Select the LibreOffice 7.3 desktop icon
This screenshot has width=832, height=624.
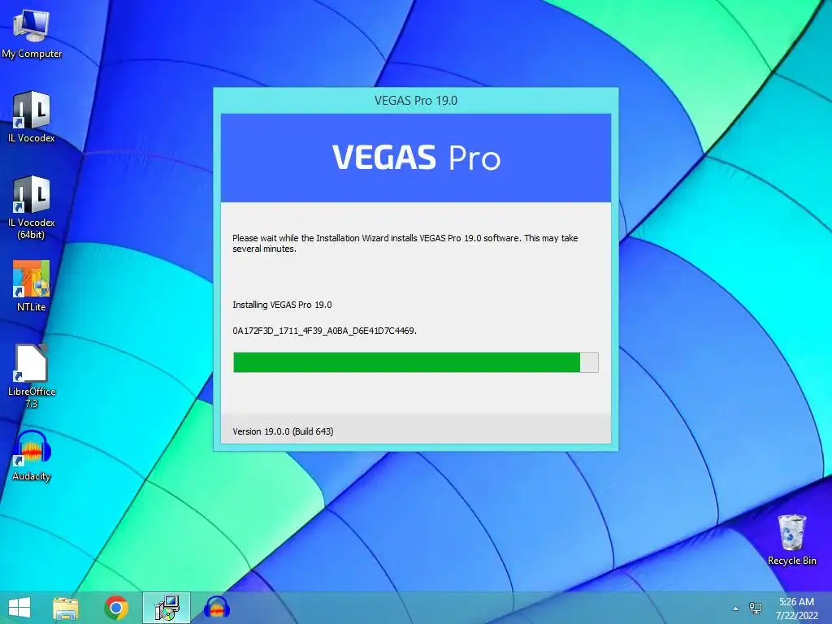pyautogui.click(x=32, y=376)
